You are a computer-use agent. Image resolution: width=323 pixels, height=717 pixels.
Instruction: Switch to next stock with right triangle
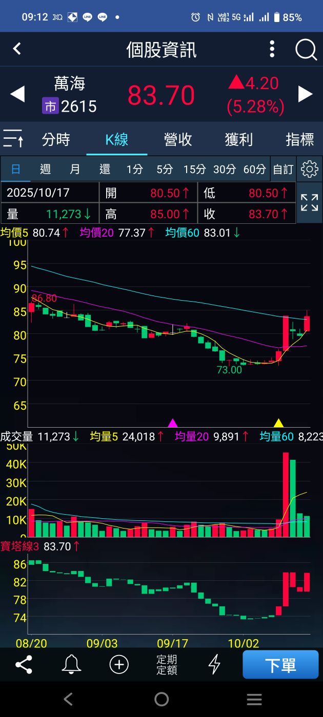point(306,94)
